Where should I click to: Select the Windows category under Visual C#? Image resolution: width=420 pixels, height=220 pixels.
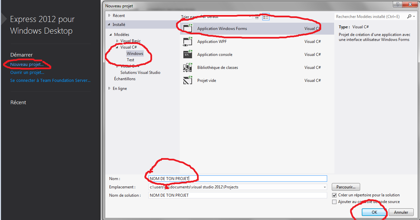coord(135,54)
